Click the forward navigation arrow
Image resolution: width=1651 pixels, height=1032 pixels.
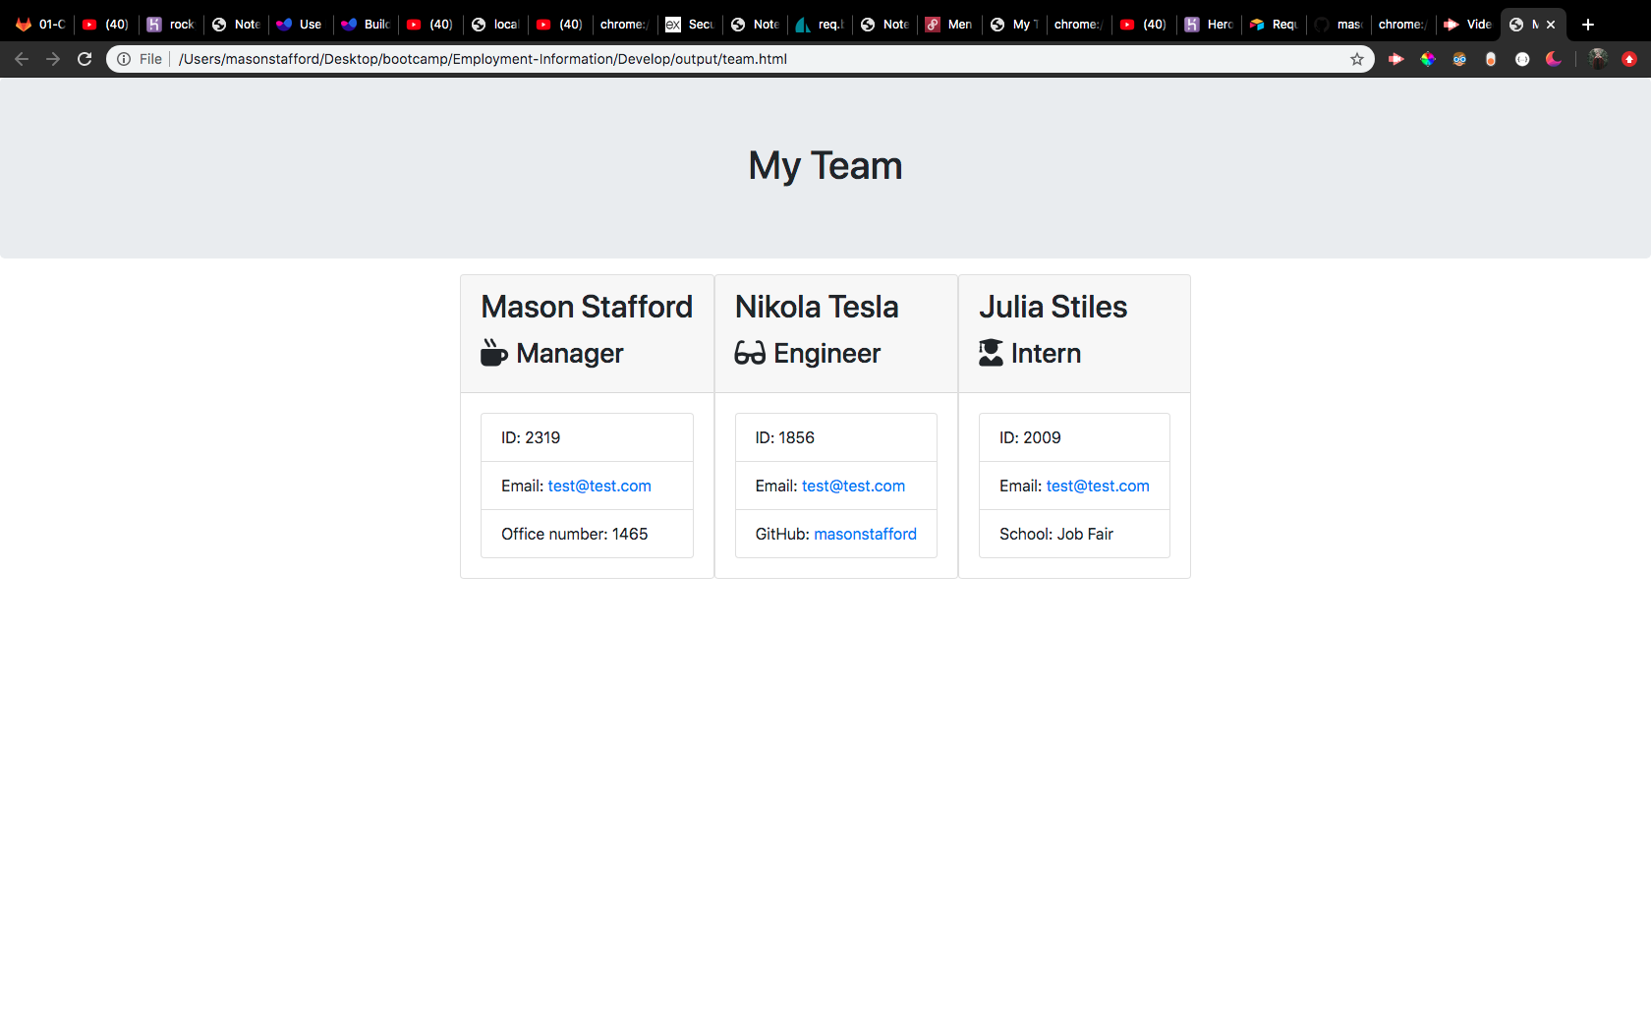(x=53, y=59)
